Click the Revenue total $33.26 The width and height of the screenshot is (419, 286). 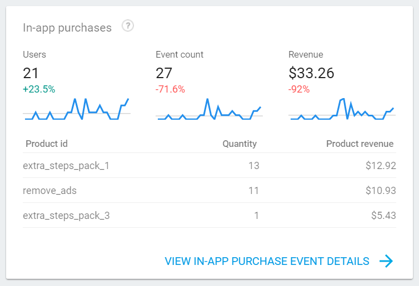[311, 73]
